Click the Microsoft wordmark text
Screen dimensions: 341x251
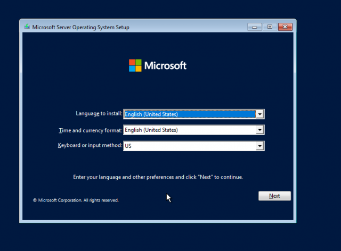click(166, 66)
